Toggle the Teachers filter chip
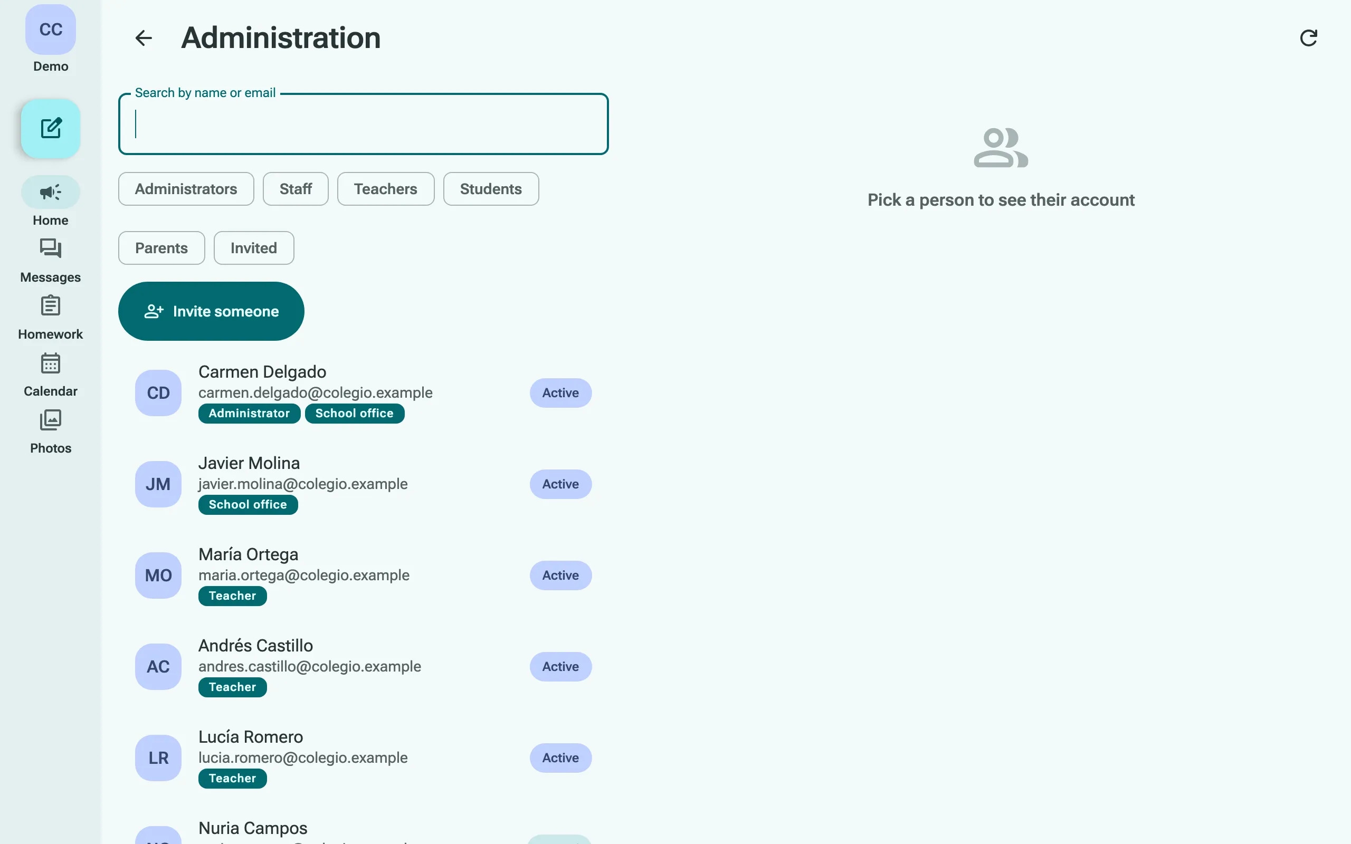The width and height of the screenshot is (1351, 844). pos(385,189)
